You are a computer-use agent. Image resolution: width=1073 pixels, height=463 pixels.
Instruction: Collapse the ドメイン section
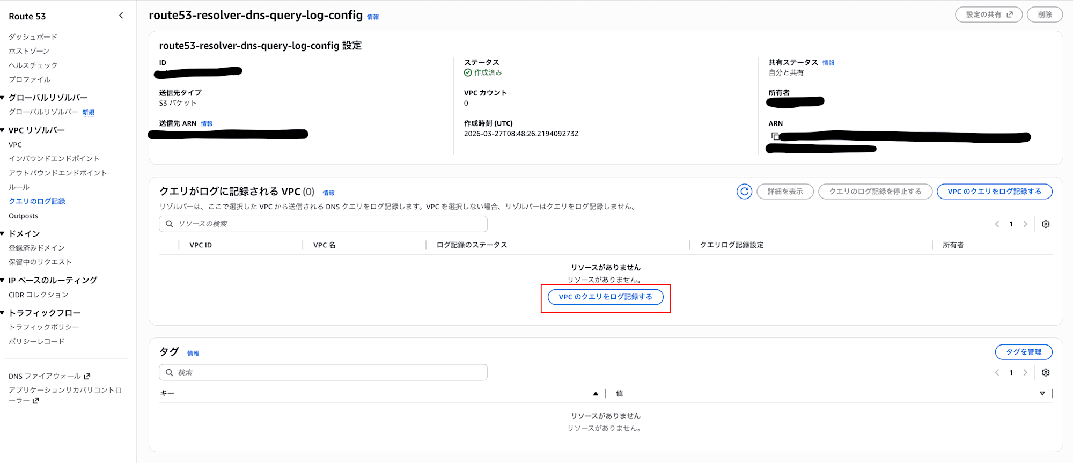[x=3, y=234]
